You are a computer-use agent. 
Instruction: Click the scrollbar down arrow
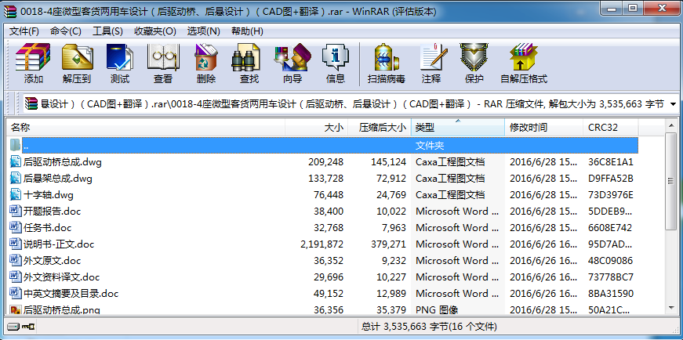[671, 307]
